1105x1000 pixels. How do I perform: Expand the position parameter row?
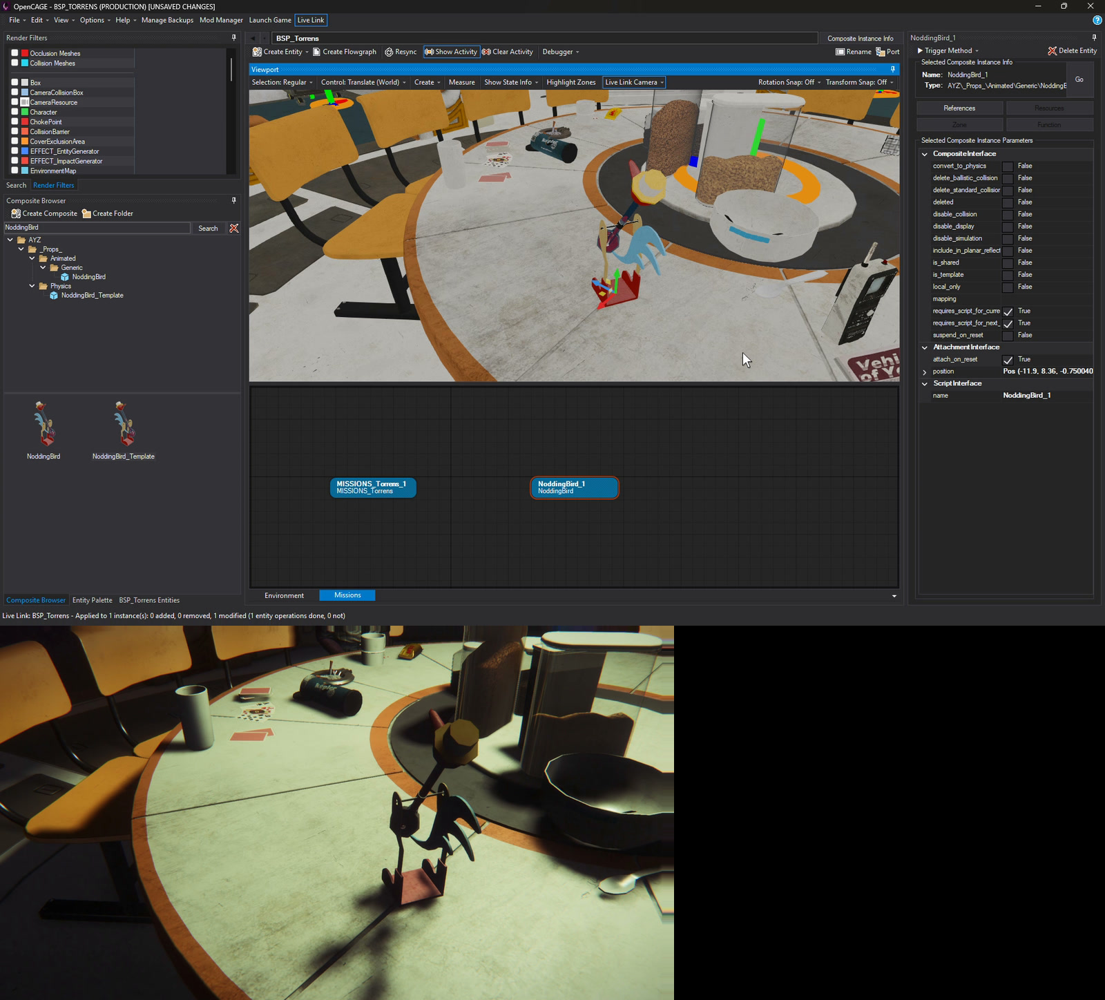point(925,372)
